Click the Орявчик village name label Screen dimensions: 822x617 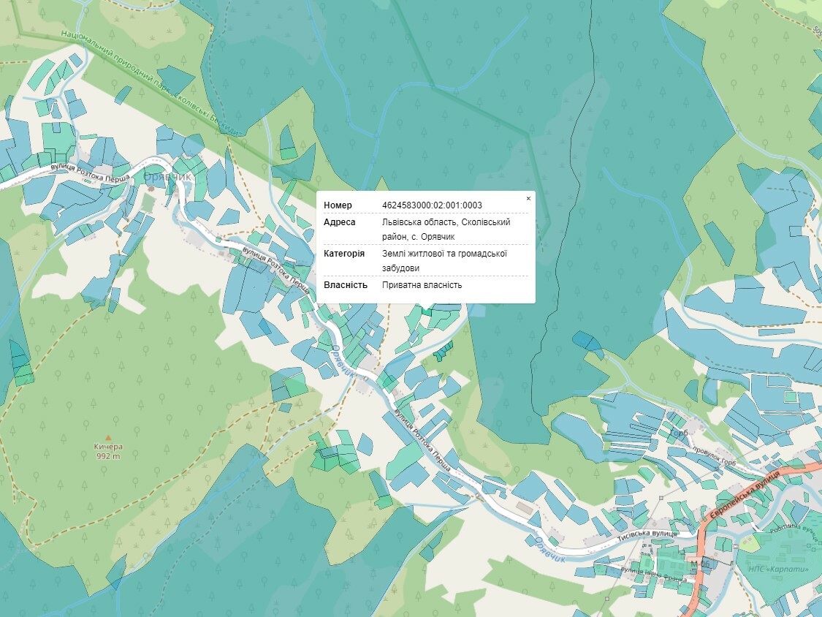click(168, 178)
